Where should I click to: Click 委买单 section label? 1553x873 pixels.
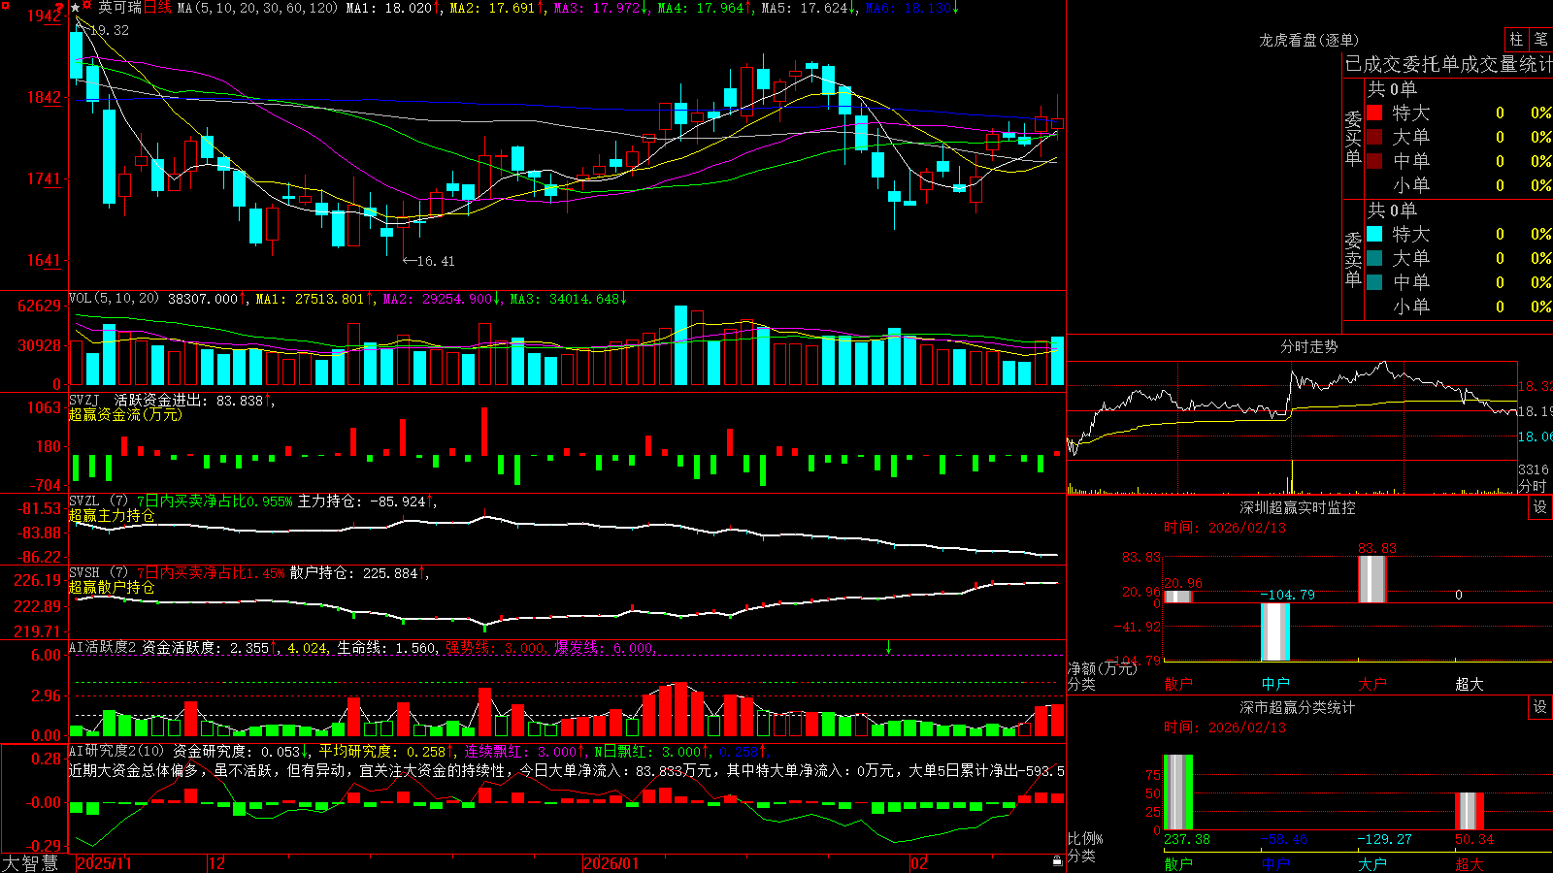[1353, 138]
